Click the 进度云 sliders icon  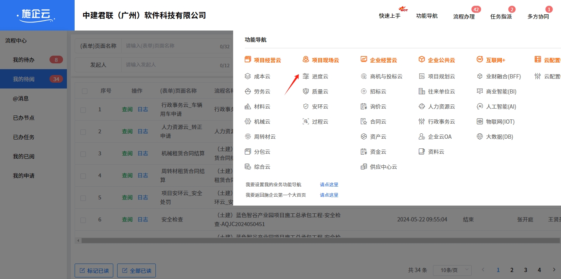click(x=306, y=77)
